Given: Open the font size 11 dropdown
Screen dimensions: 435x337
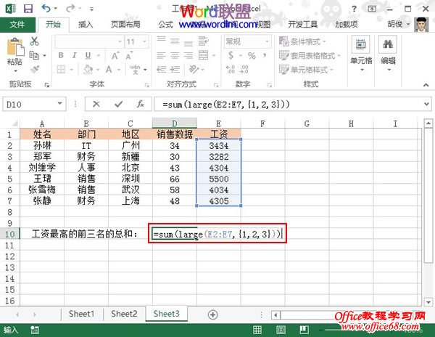Looking at the screenshot, I should (144, 41).
